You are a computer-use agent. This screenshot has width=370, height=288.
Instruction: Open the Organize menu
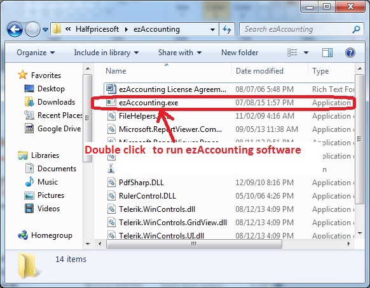(36, 53)
